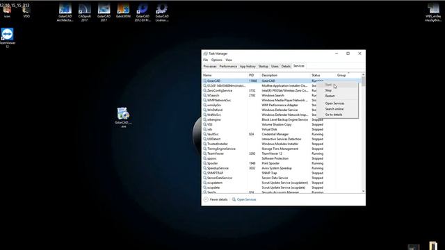Collapse Task Manager with Fewer details
The width and height of the screenshot is (445, 250).
pyautogui.click(x=216, y=199)
